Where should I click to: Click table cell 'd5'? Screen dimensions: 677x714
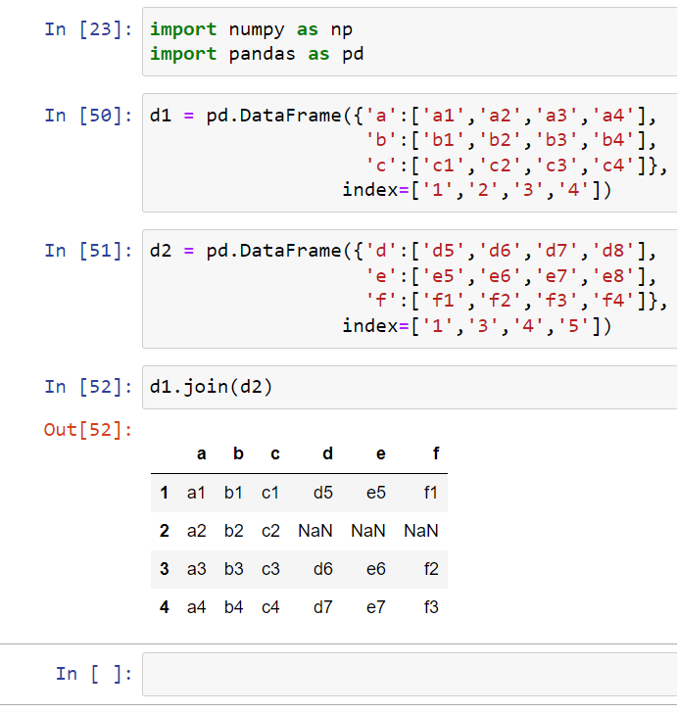[x=323, y=493]
